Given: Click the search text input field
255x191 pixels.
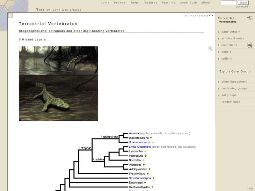Looking at the screenshot, I should [x=229, y=3].
